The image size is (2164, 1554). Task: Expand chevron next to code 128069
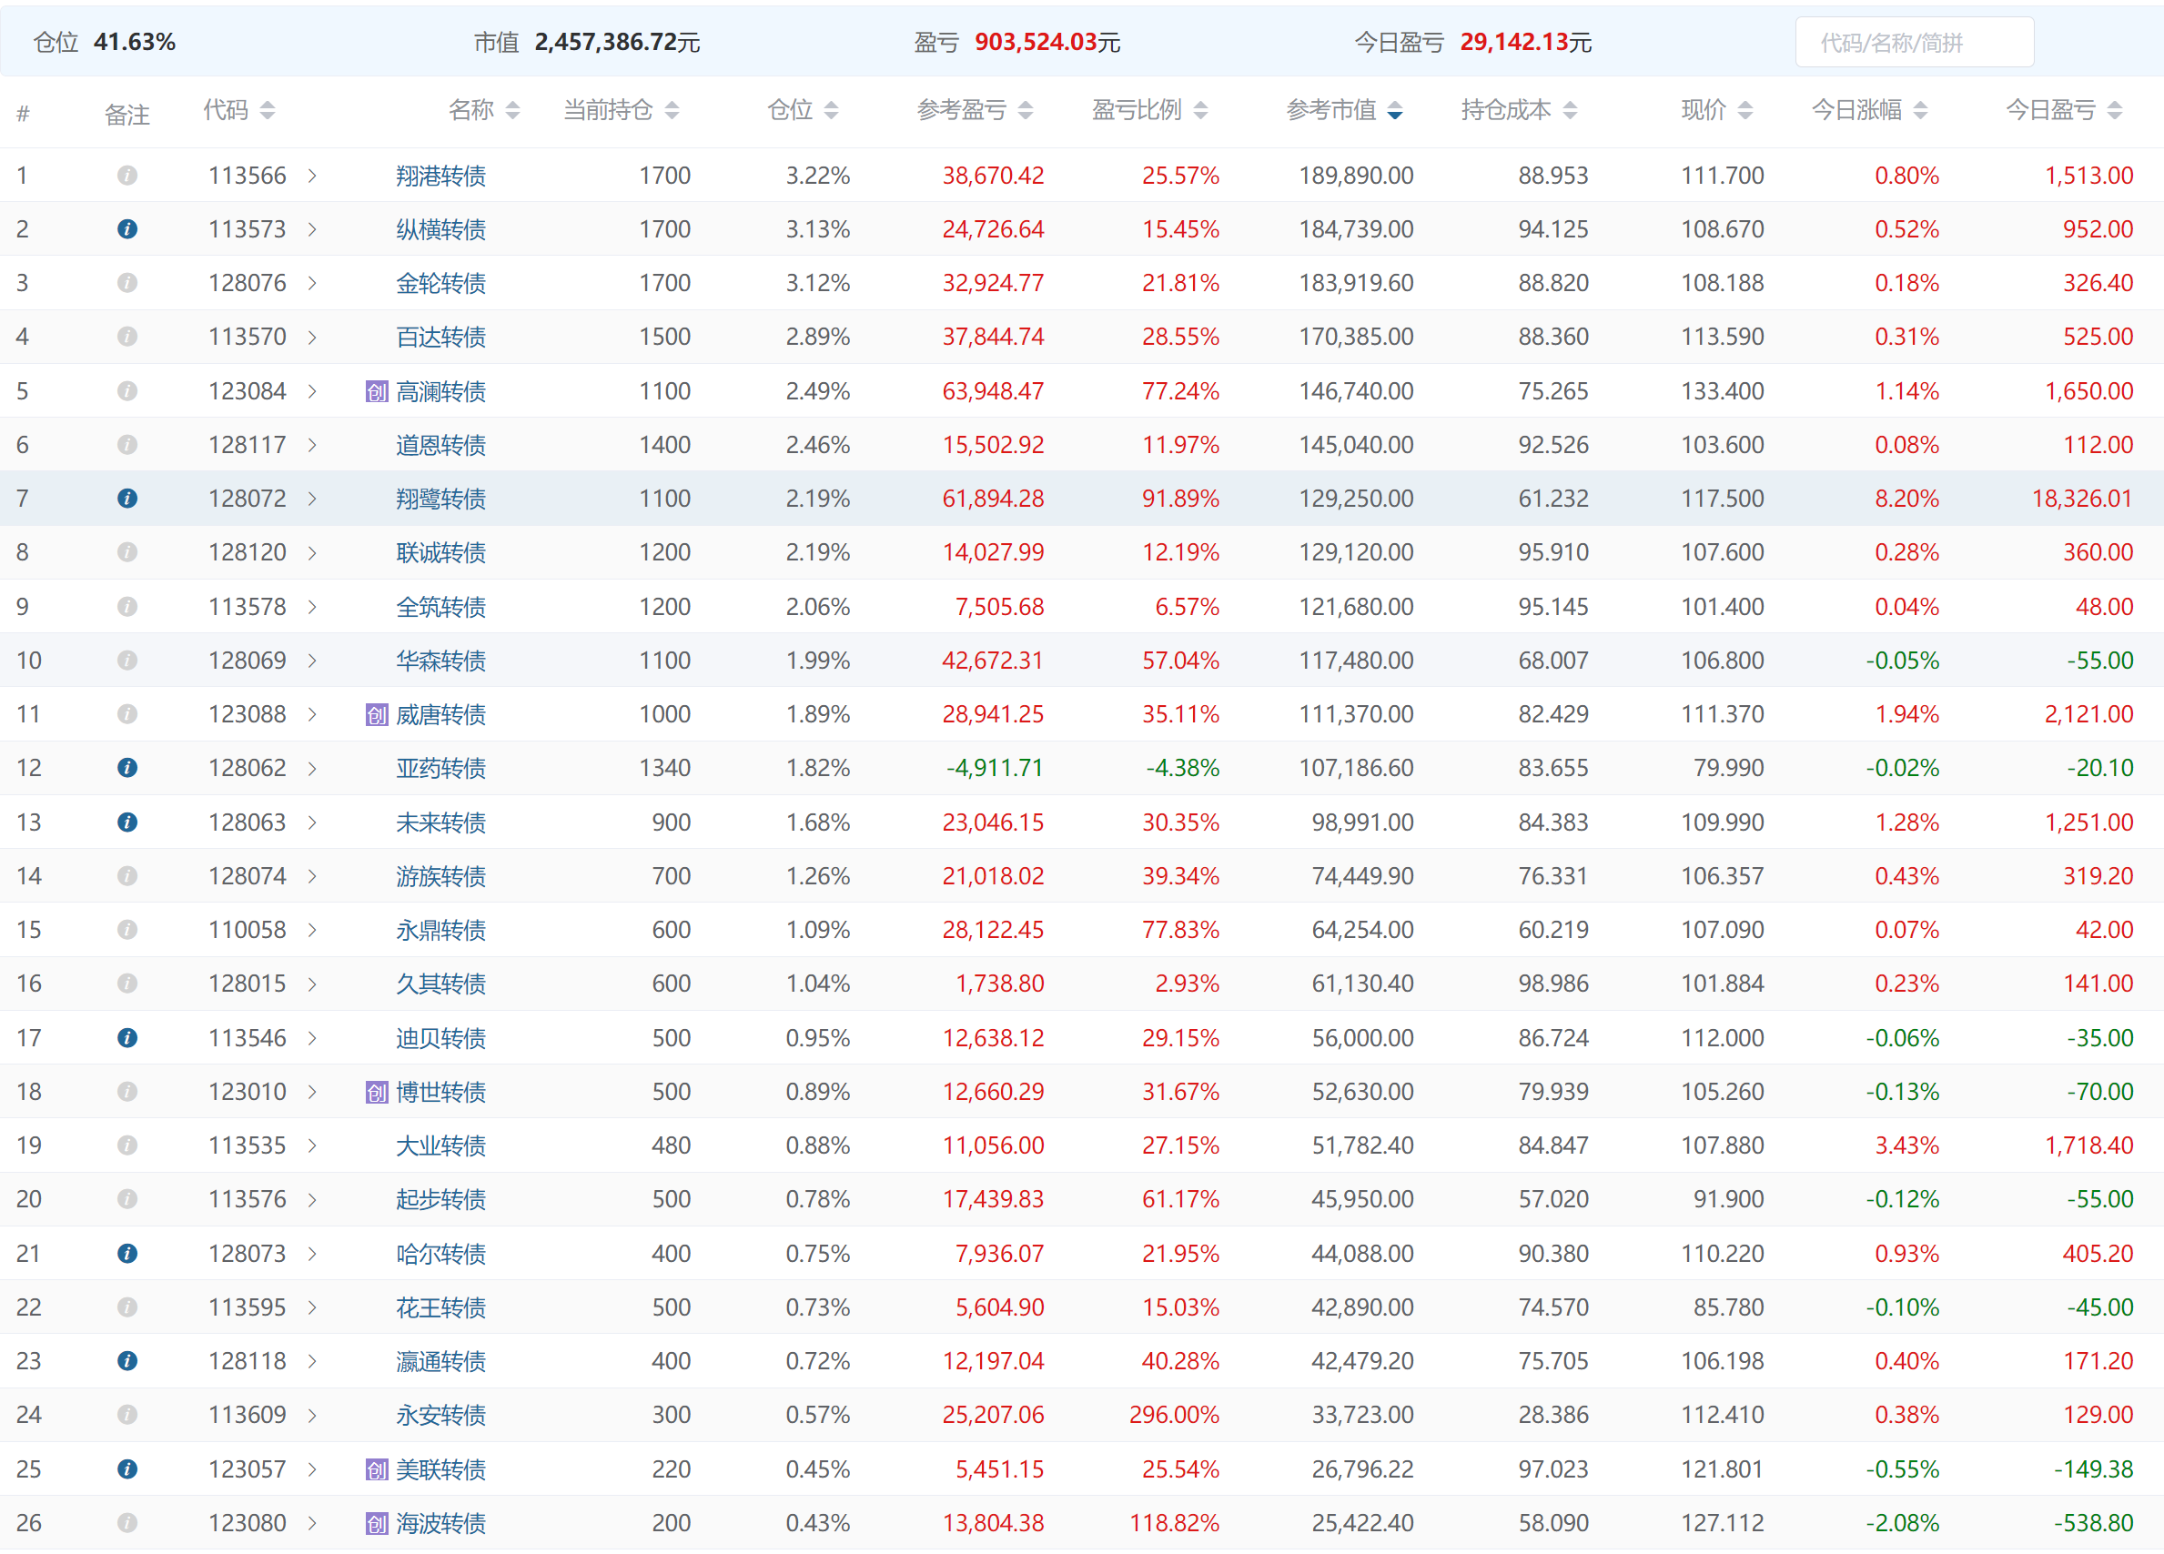click(312, 661)
